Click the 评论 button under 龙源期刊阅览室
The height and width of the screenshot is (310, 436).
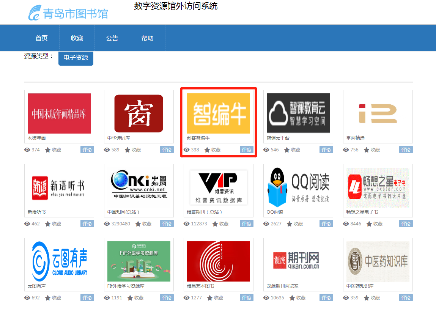pos(326,297)
